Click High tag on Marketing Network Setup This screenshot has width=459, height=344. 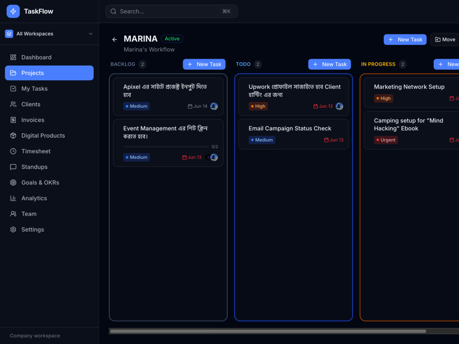383,98
